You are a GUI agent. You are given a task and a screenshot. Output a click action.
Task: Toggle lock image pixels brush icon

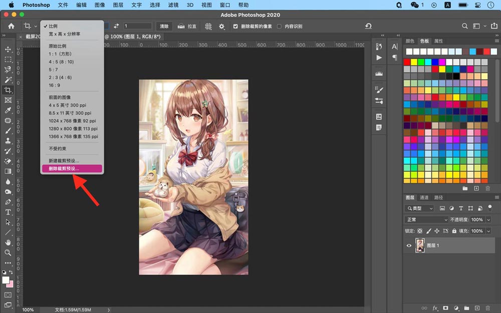[428, 231]
